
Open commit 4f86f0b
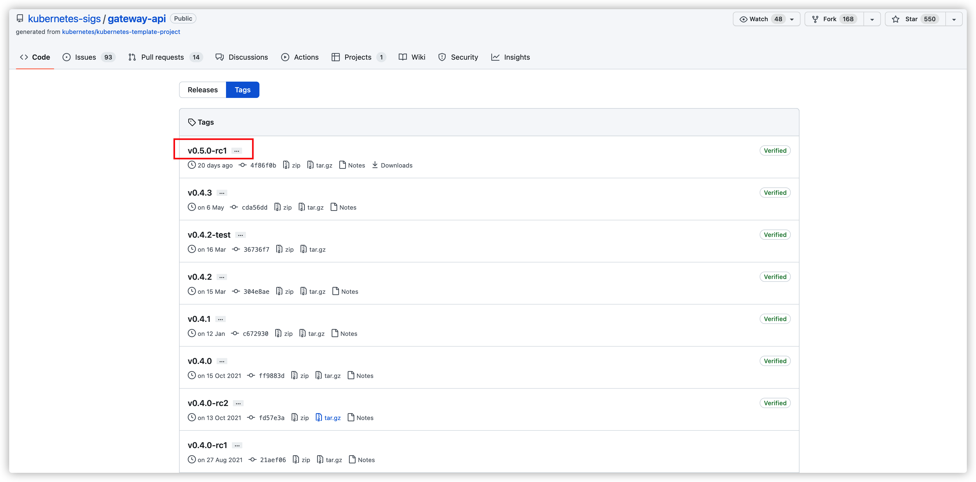click(x=263, y=166)
